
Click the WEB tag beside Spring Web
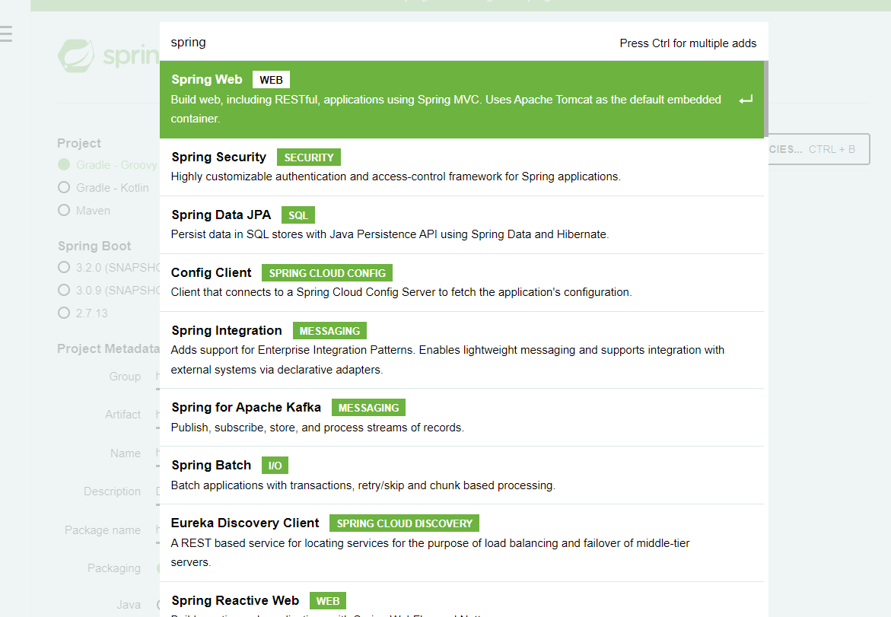(x=271, y=80)
